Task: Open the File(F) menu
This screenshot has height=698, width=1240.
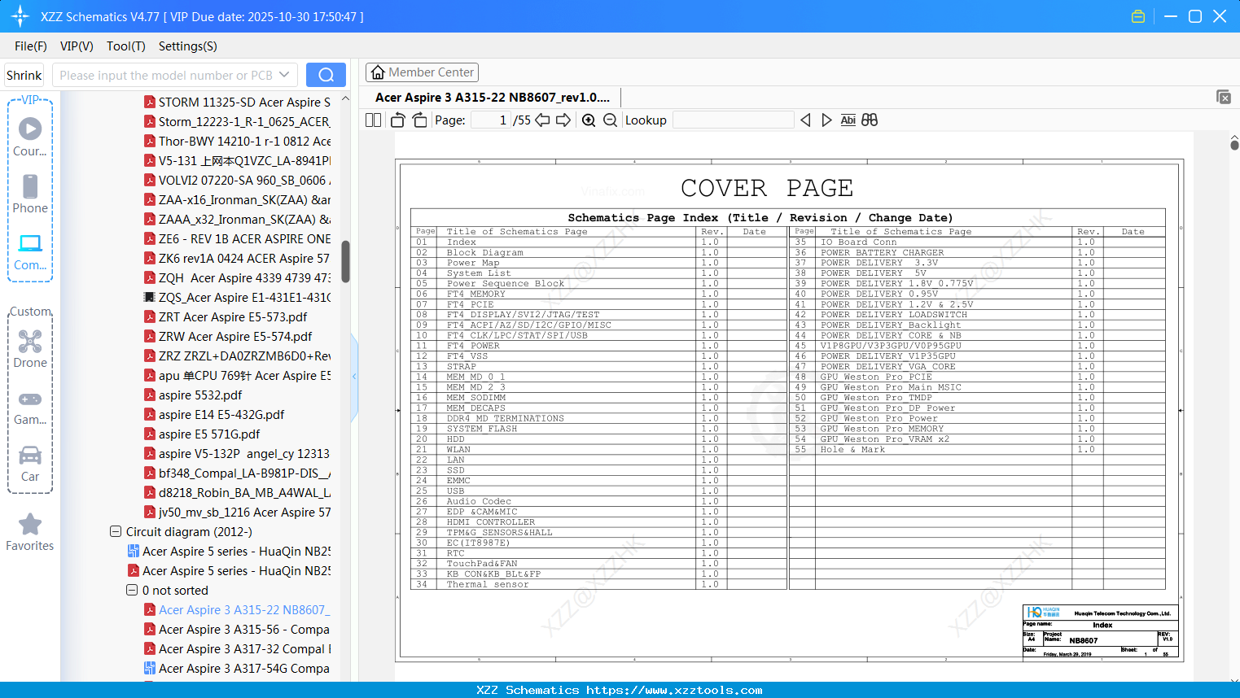Action: coord(31,46)
